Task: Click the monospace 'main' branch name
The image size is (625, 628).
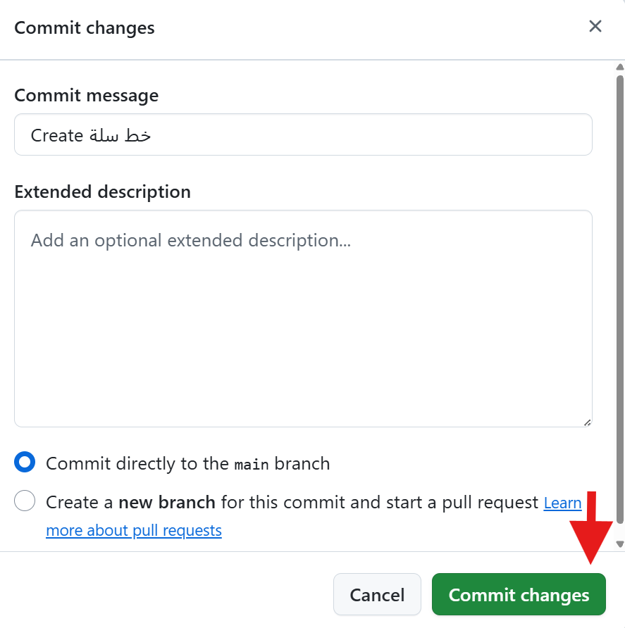Action: 252,465
